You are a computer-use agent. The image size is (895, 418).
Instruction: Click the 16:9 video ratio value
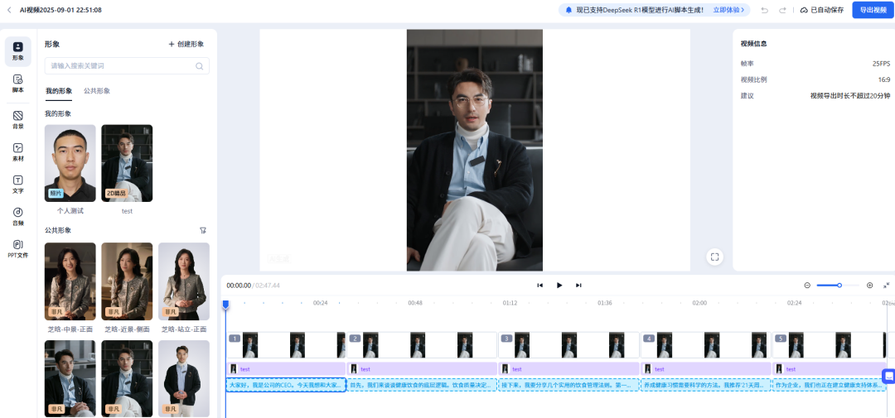click(885, 79)
